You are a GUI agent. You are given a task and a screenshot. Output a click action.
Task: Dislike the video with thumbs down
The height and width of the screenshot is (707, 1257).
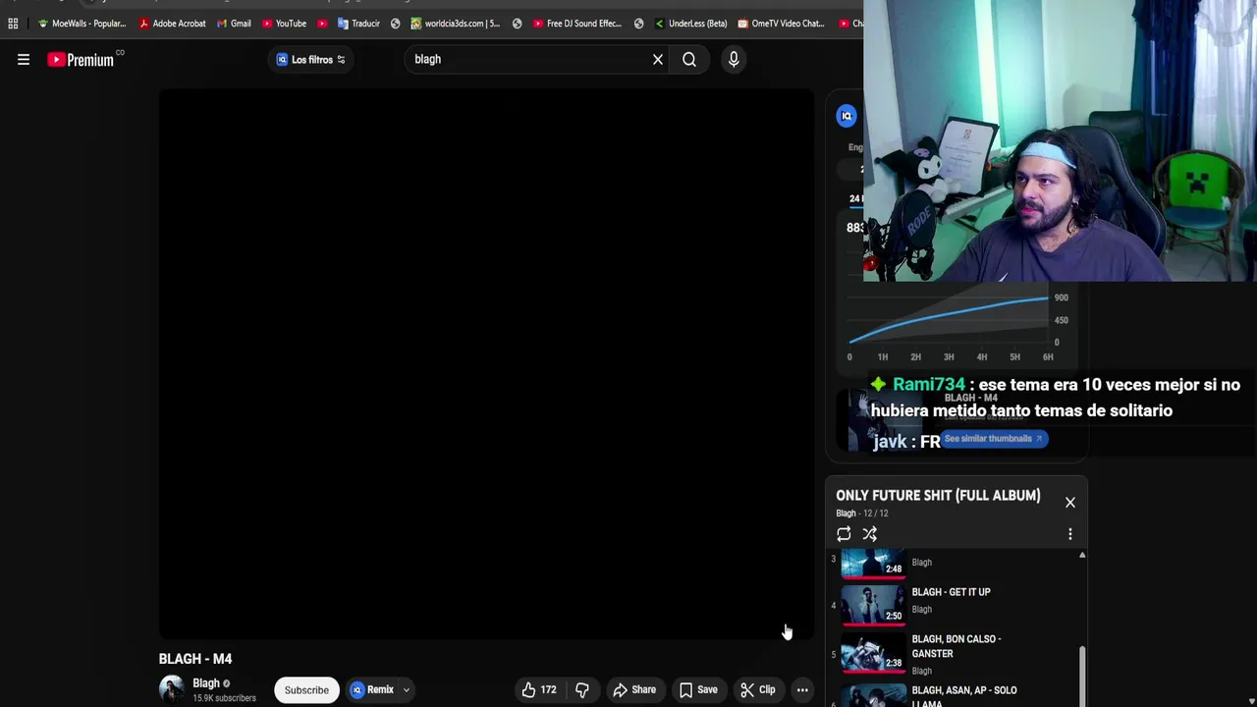(582, 689)
